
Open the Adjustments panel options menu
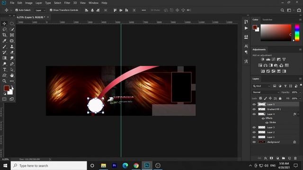coord(300,50)
